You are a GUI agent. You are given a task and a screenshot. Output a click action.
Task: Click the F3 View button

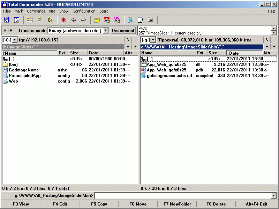click(21, 204)
